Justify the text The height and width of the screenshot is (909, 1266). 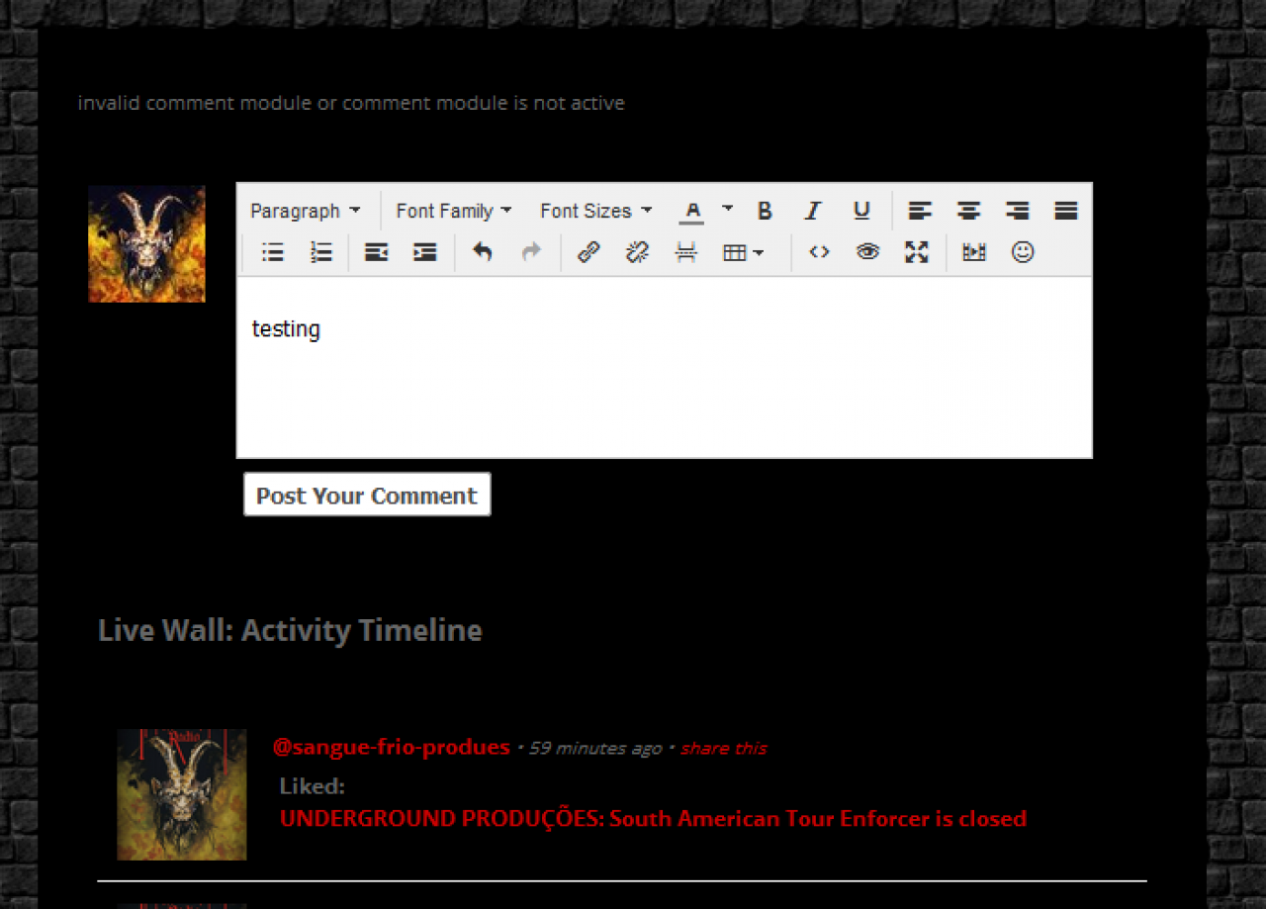1065,211
